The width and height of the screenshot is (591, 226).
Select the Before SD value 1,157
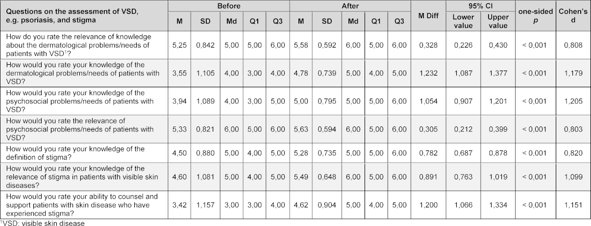[x=206, y=204]
